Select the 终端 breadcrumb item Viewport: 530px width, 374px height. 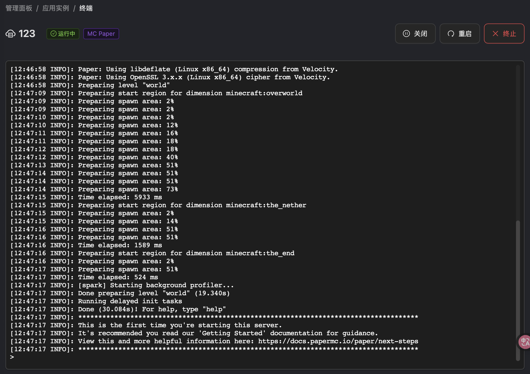point(86,8)
